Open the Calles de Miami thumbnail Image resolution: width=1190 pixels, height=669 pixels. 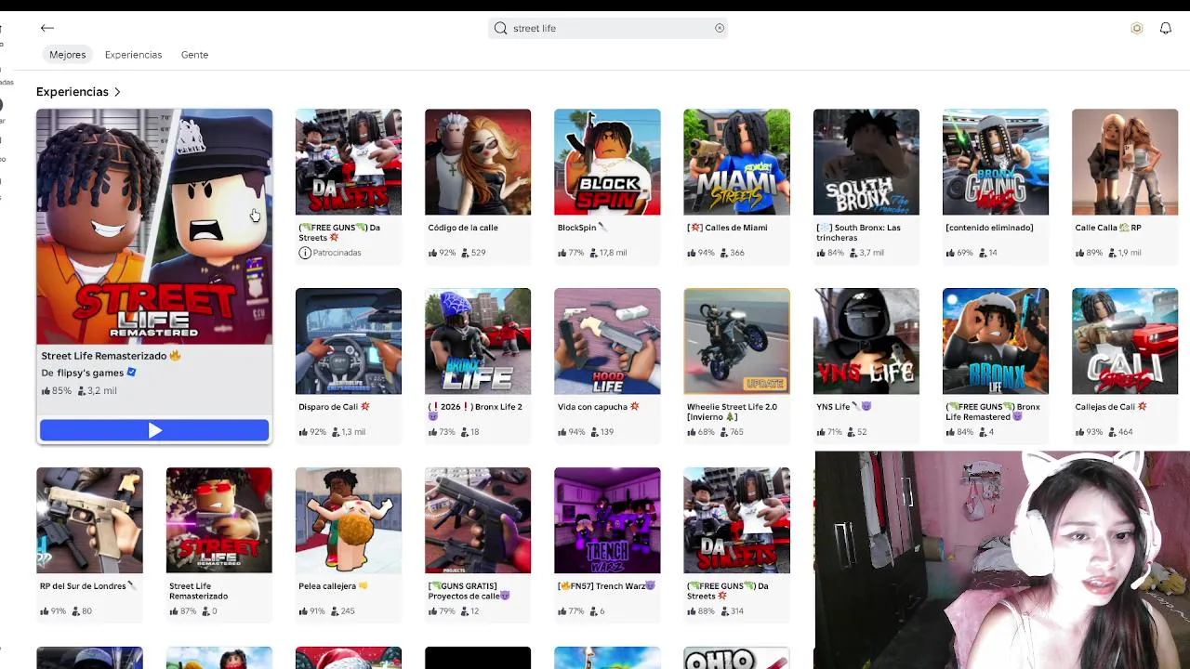pos(736,162)
